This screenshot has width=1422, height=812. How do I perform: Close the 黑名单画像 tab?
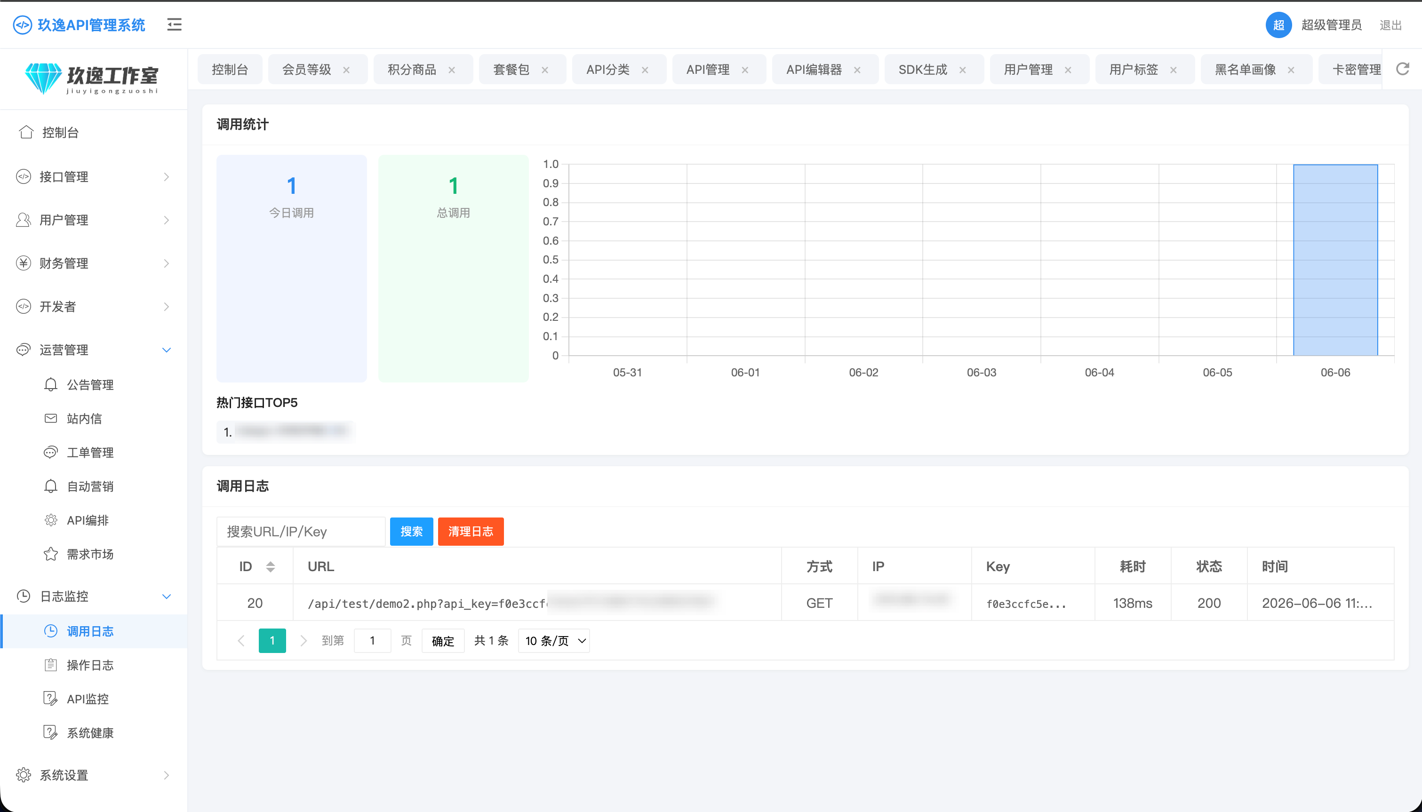pos(1291,70)
